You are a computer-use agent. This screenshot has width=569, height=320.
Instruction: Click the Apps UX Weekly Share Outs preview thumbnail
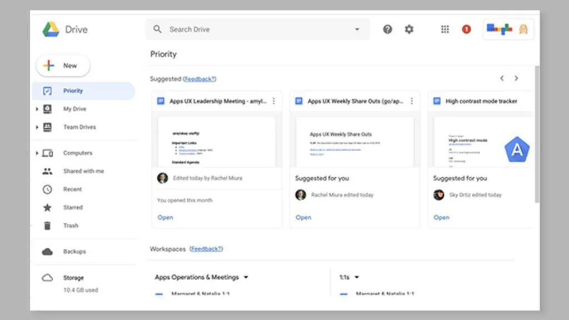(354, 141)
